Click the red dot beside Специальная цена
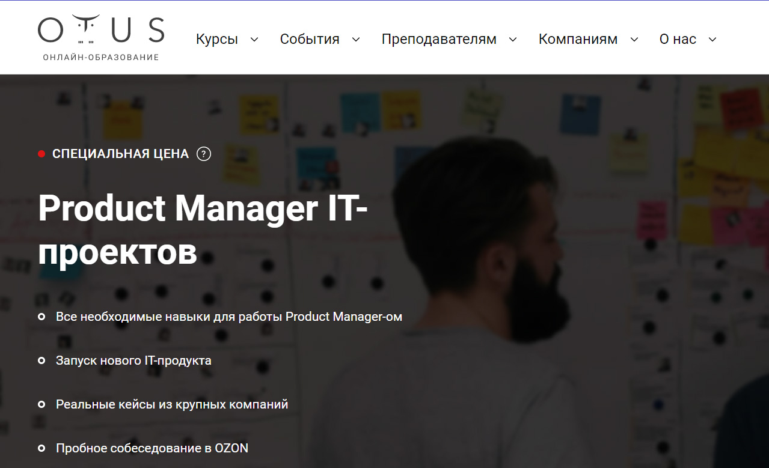Image resolution: width=769 pixels, height=468 pixels. 41,154
